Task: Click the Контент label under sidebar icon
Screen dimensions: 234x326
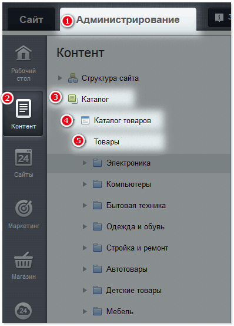Action: coord(24,126)
